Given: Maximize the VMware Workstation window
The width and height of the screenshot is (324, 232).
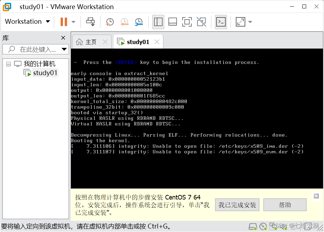Looking at the screenshot, I should (304, 7).
